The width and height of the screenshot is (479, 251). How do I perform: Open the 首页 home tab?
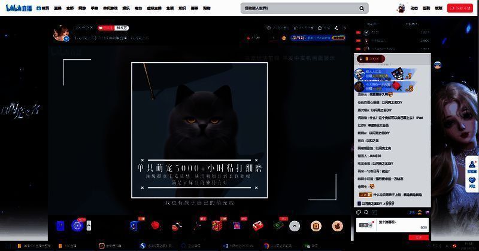tap(43, 8)
